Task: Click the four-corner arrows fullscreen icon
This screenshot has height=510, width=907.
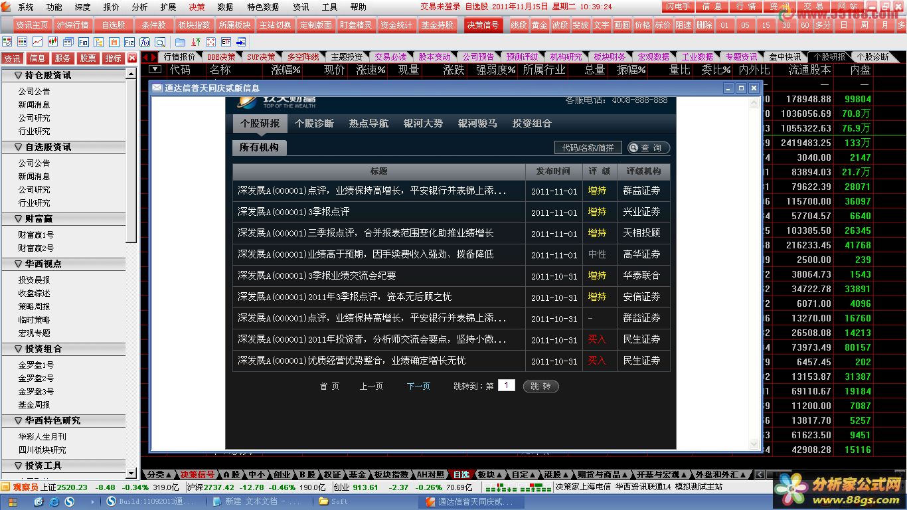Action: 211,42
